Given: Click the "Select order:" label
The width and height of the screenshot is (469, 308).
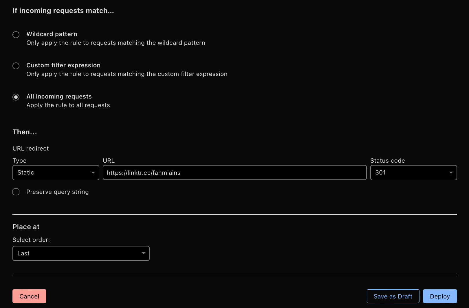Looking at the screenshot, I should click(31, 240).
